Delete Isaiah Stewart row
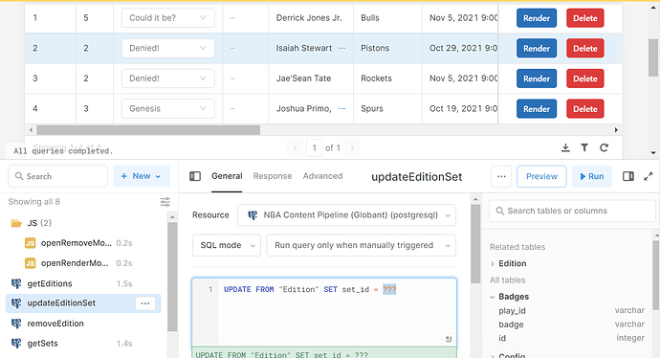 click(585, 49)
